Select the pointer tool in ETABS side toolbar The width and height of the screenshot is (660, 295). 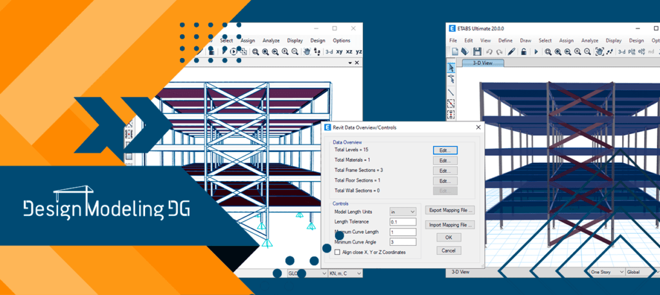(451, 68)
